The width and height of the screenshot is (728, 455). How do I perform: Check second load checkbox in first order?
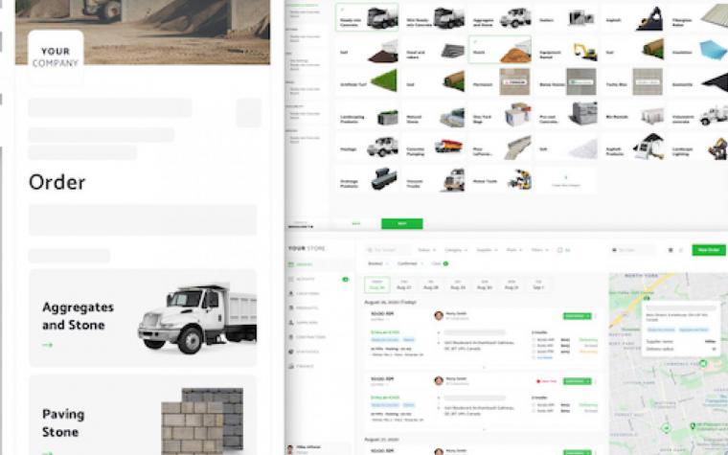534,346
